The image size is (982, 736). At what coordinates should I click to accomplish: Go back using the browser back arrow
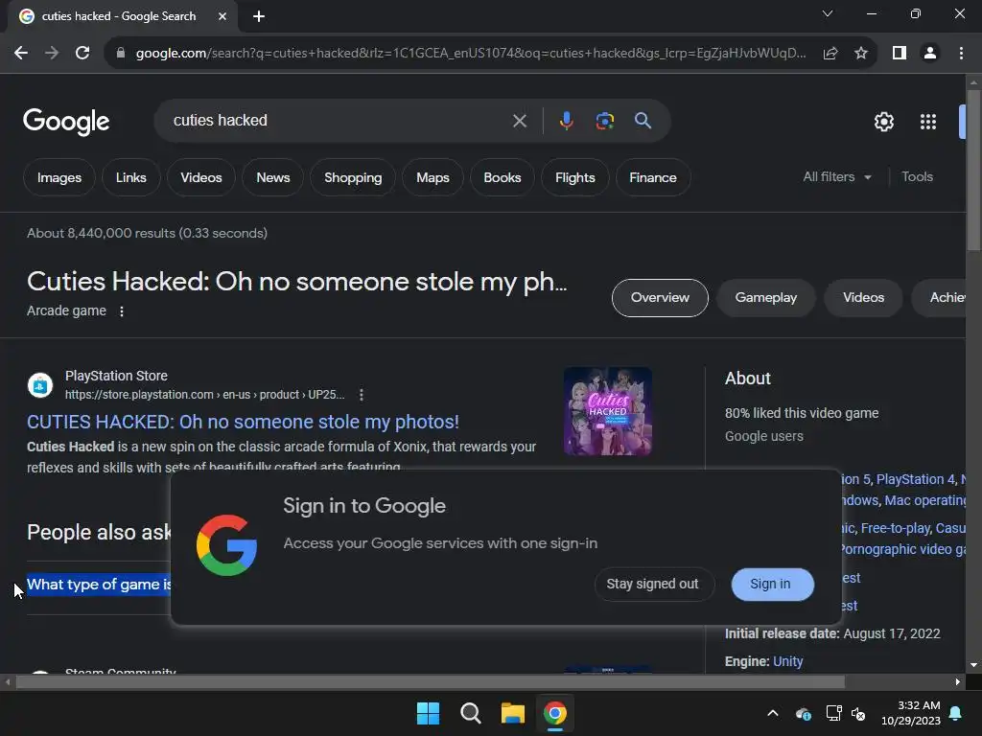click(x=21, y=54)
